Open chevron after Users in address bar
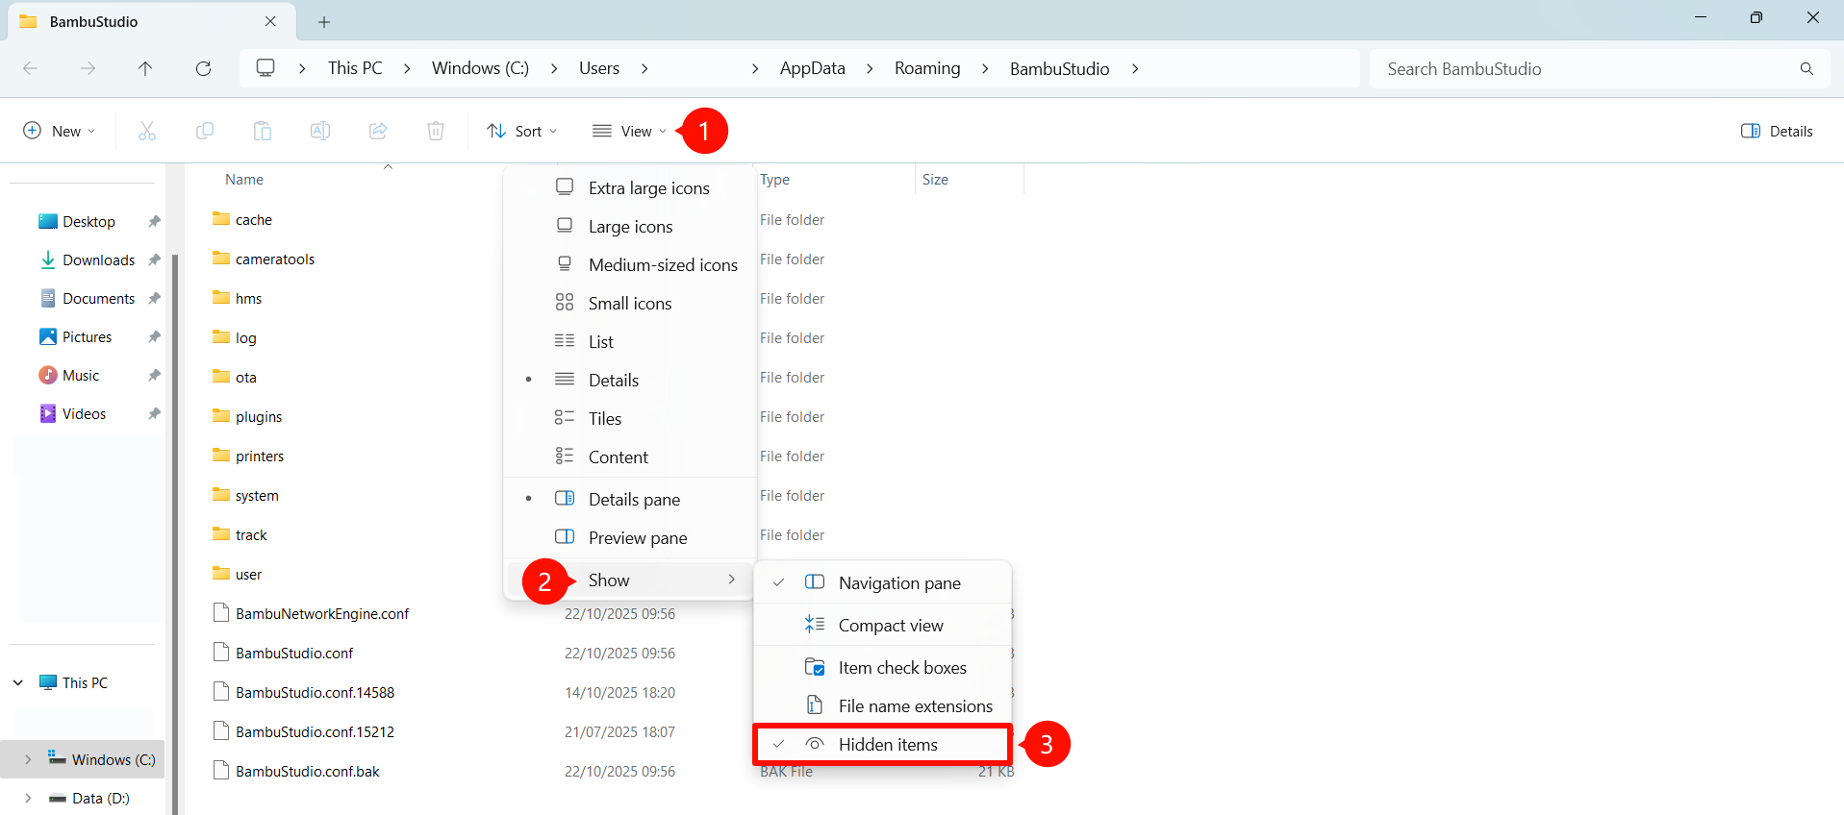This screenshot has width=1844, height=815. [644, 68]
